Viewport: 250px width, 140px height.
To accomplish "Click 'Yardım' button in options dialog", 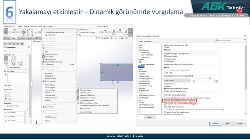I will [240, 124].
